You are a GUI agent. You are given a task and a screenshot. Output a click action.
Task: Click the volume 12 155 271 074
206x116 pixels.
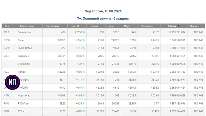pos(177,32)
